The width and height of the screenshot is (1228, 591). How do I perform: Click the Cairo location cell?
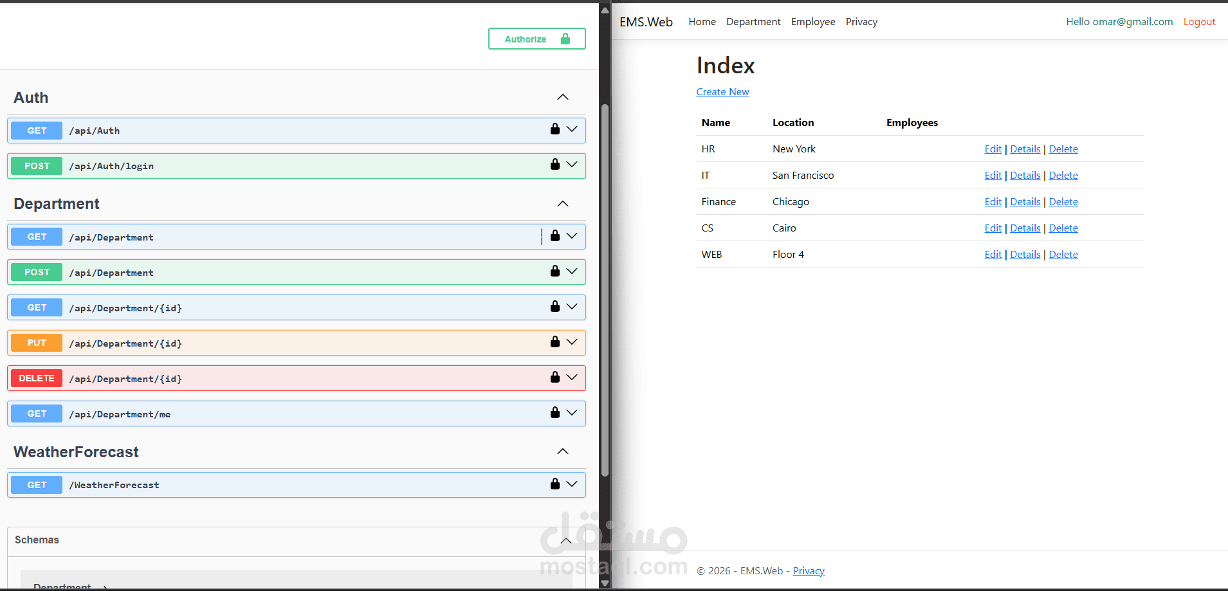pyautogui.click(x=784, y=228)
